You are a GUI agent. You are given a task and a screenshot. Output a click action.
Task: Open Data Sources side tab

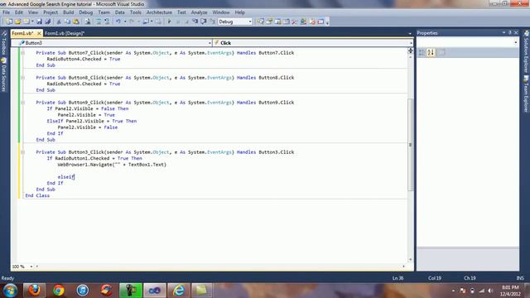coord(3,74)
